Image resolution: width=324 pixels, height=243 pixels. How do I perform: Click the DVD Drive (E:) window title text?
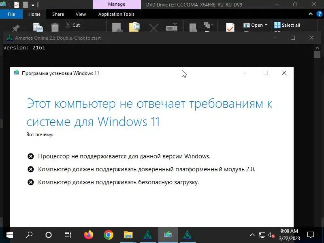pos(194,4)
